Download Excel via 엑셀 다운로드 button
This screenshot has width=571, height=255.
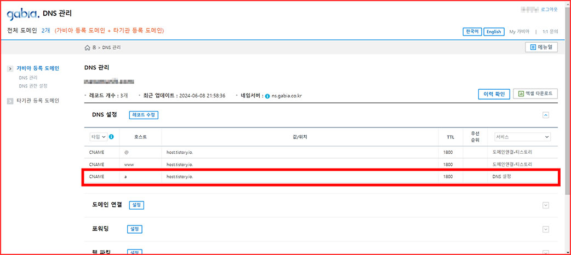(535, 94)
